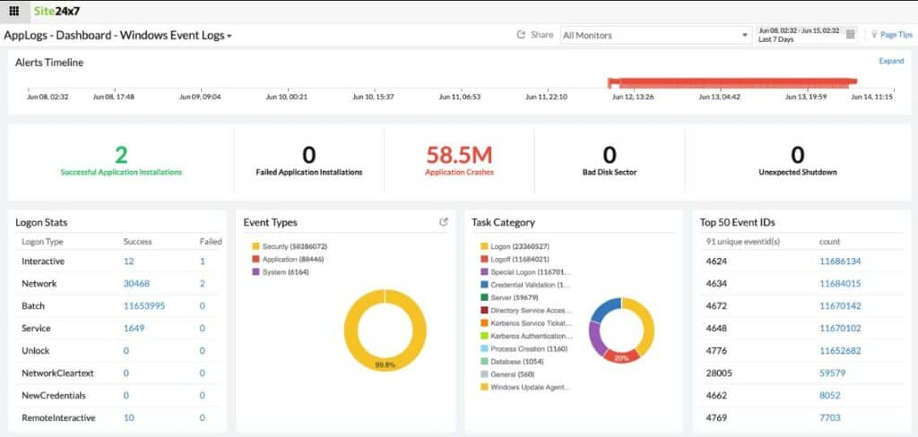This screenshot has width=918, height=437.
Task: Open event 28005 count 59579
Action: pyautogui.click(x=832, y=373)
